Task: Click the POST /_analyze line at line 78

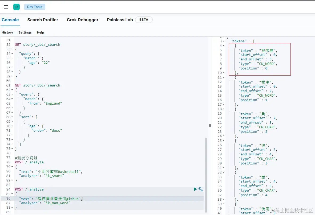Action: coord(29,162)
